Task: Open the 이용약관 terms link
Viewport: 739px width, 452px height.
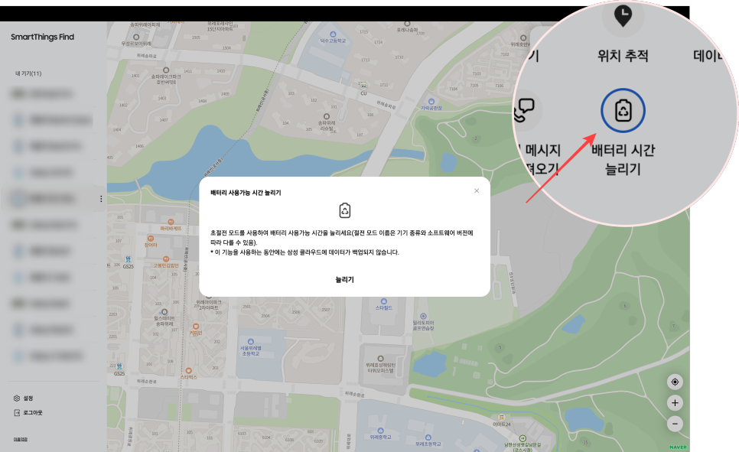Action: tap(20, 439)
